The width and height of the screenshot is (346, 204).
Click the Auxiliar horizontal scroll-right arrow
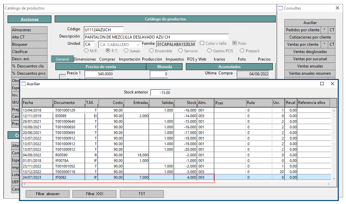tap(329, 184)
